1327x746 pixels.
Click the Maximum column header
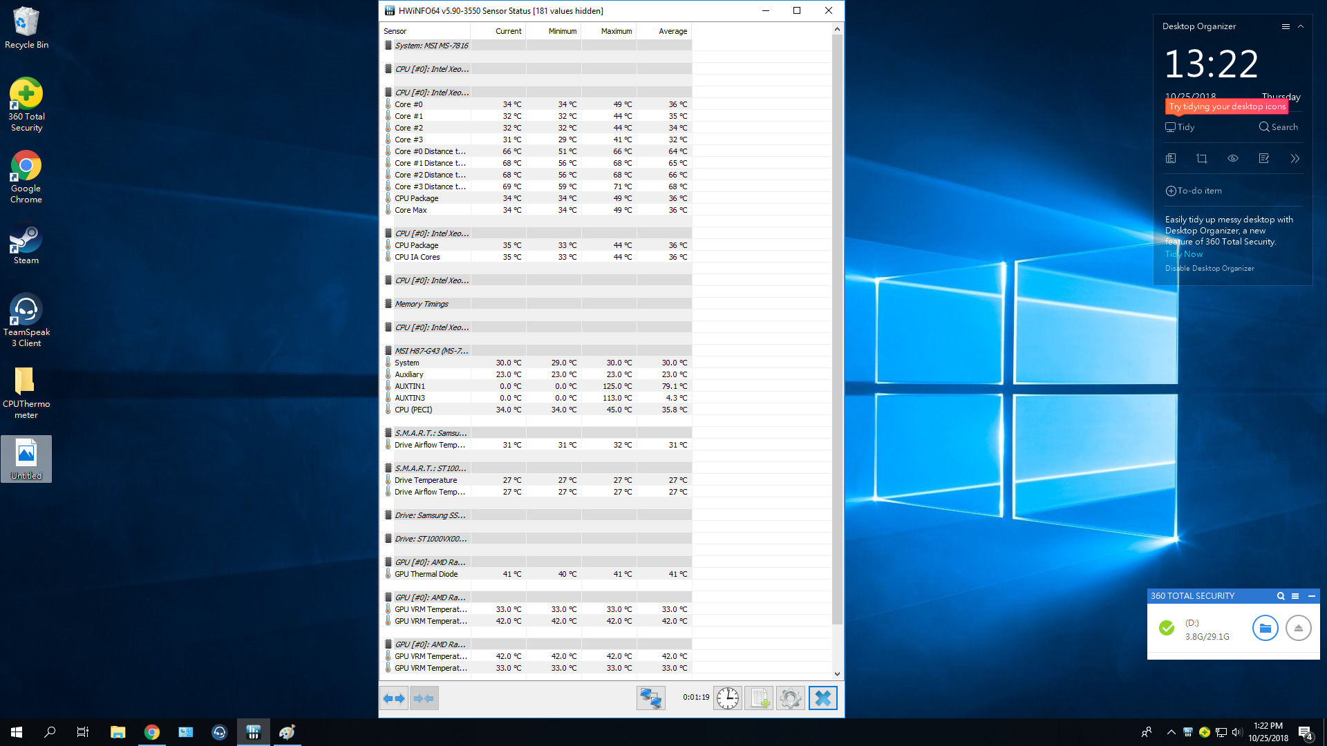tap(616, 31)
